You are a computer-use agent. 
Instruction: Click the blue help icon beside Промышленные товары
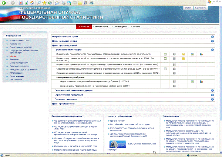(x=212, y=50)
